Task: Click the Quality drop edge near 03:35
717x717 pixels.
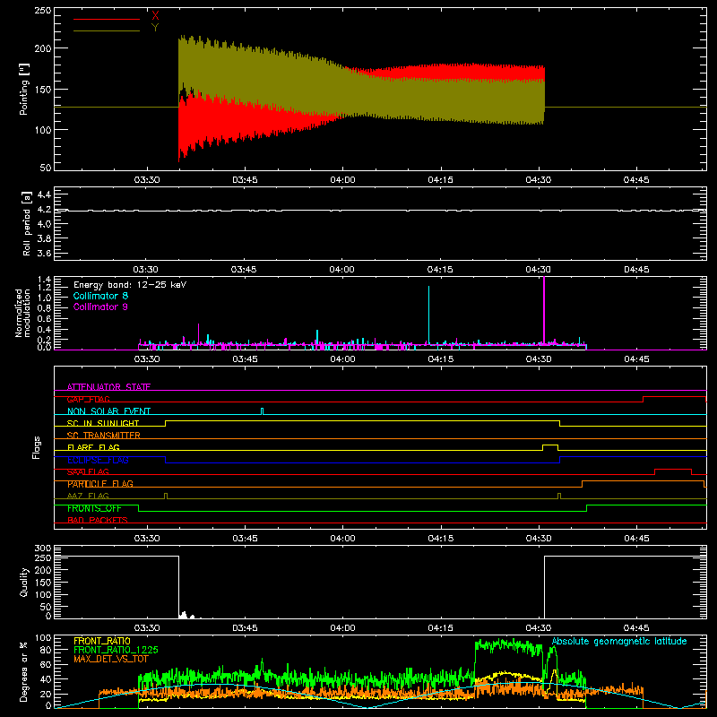Action: click(178, 585)
